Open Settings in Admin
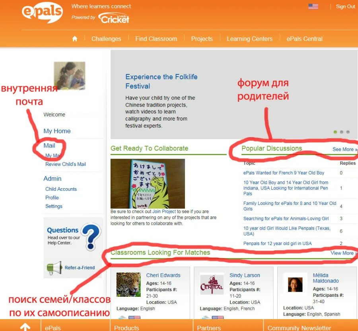Viewport: 358px width, 331px height. coord(54,206)
